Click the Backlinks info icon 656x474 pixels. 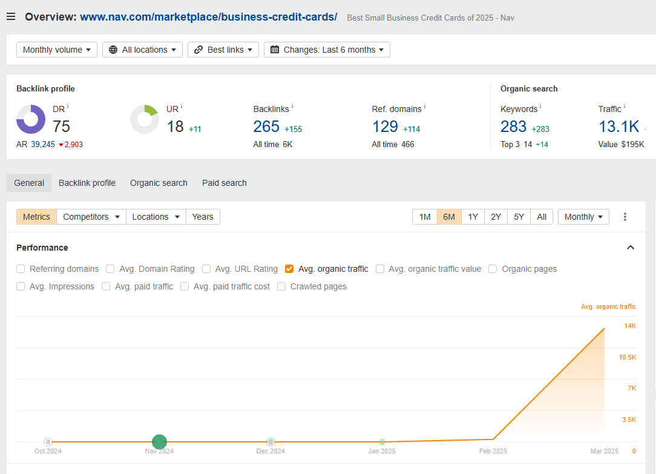[292, 107]
